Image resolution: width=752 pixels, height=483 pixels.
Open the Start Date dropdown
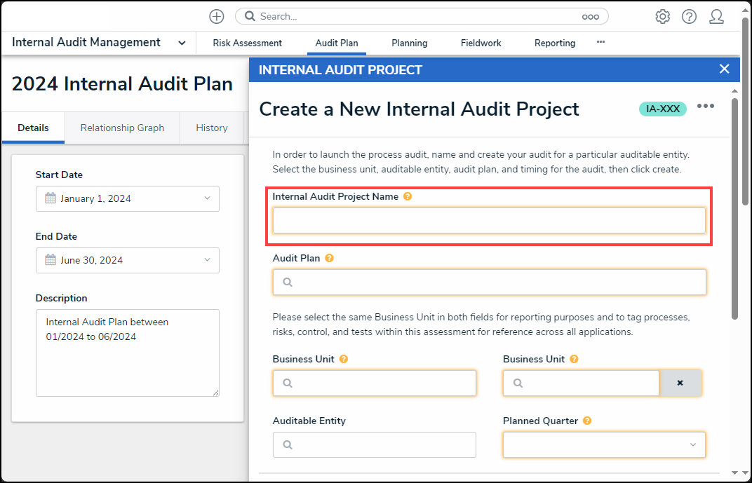(x=207, y=198)
